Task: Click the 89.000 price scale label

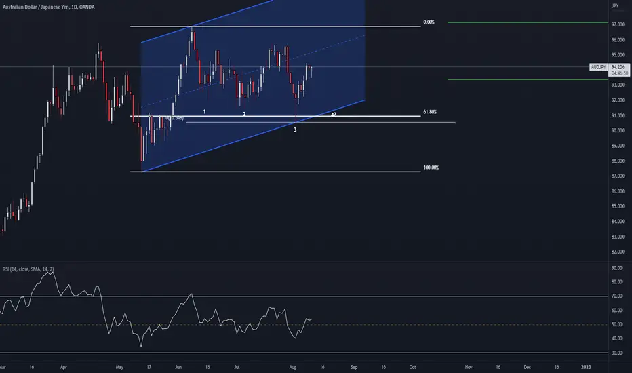Action: tap(618, 146)
